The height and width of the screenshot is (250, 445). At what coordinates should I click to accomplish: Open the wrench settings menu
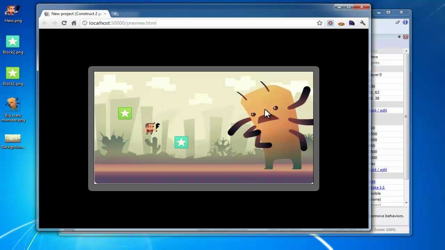tap(363, 23)
